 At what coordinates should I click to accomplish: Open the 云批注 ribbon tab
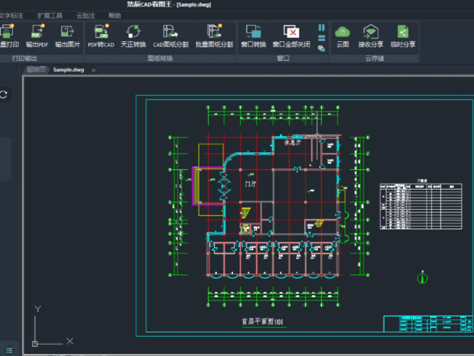click(86, 16)
